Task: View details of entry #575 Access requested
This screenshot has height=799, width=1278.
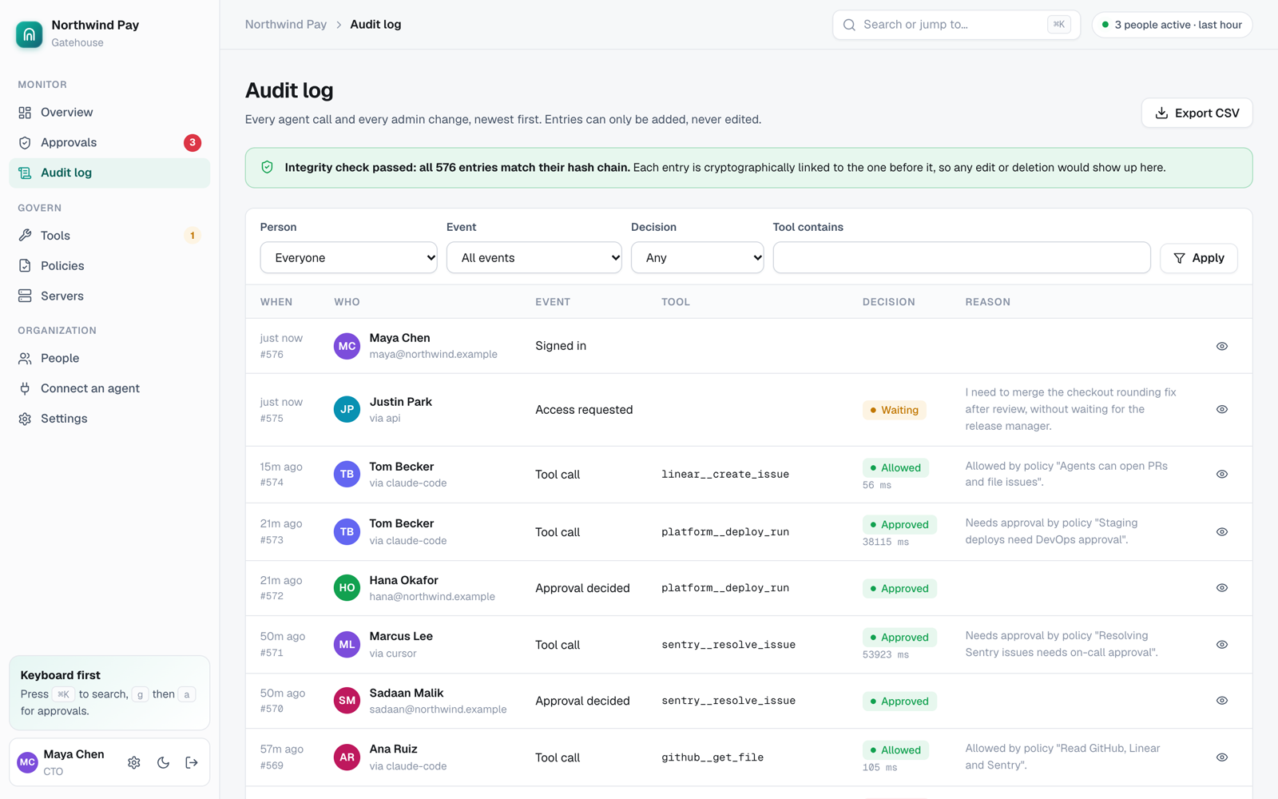Action: pyautogui.click(x=1222, y=410)
